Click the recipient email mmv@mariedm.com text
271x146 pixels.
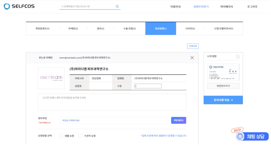(85, 58)
